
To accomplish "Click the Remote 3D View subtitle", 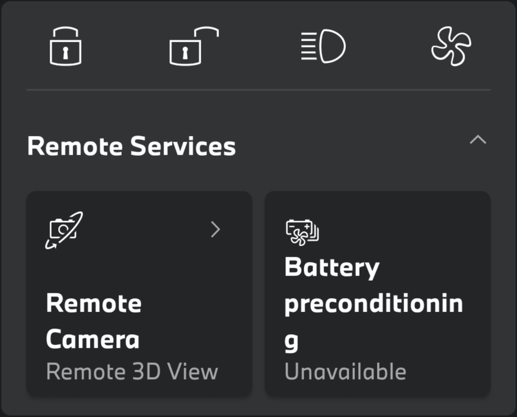I will pos(132,371).
